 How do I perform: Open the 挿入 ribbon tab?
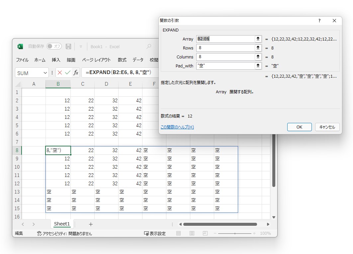[56, 60]
